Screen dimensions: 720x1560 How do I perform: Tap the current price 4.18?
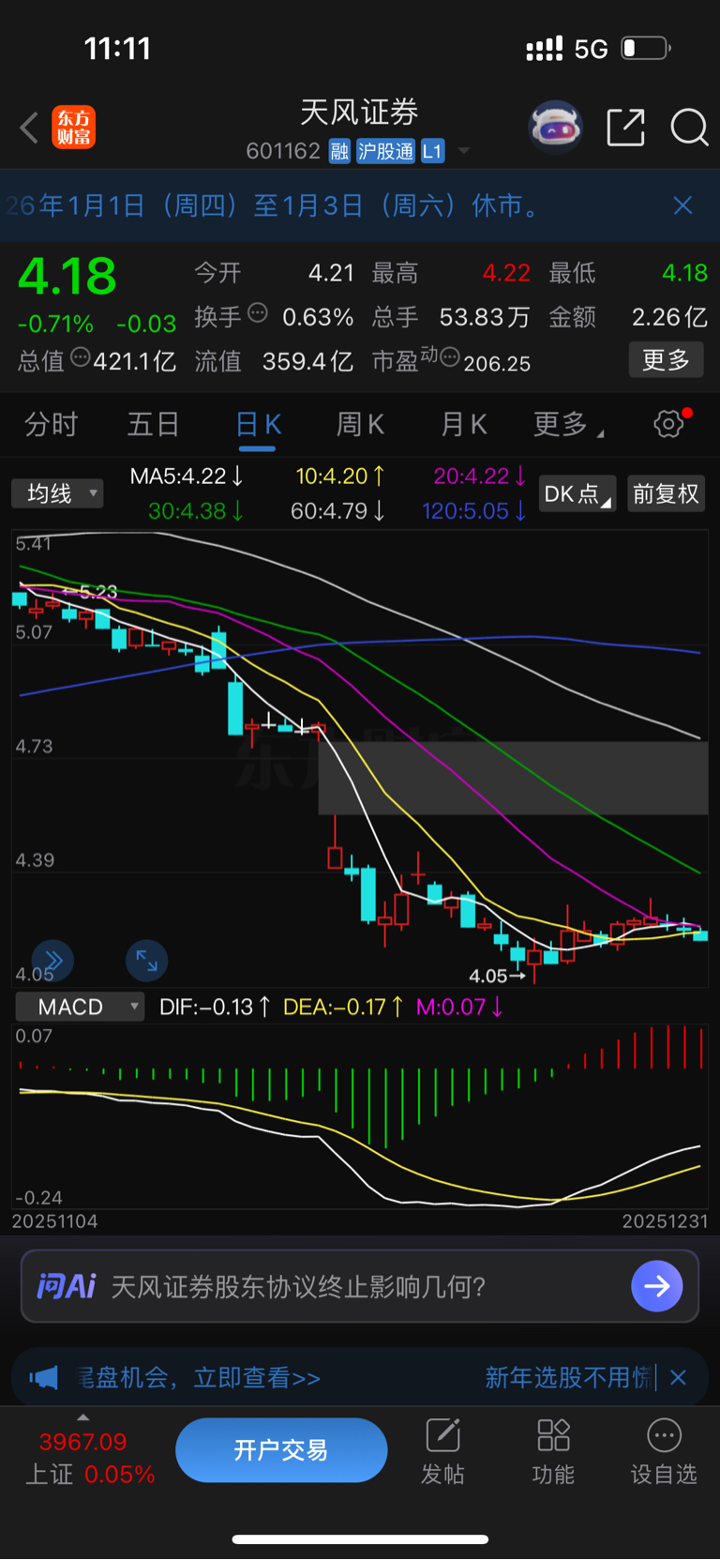[67, 276]
